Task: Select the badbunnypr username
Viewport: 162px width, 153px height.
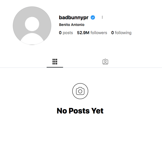Action: coord(74,17)
